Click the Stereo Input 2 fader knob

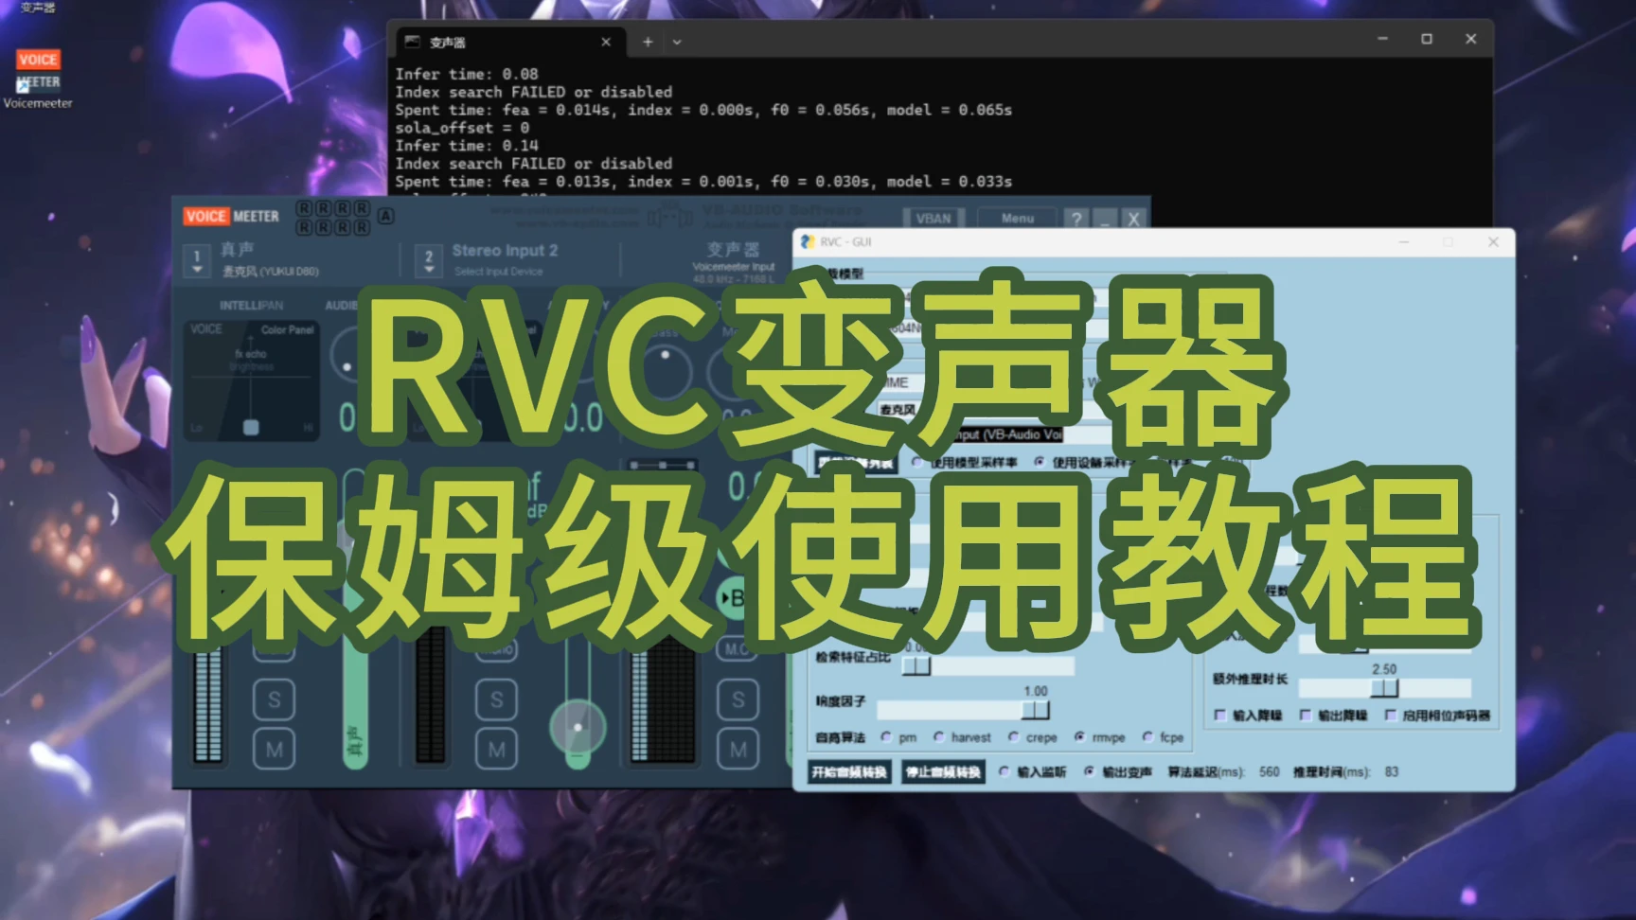(x=578, y=727)
